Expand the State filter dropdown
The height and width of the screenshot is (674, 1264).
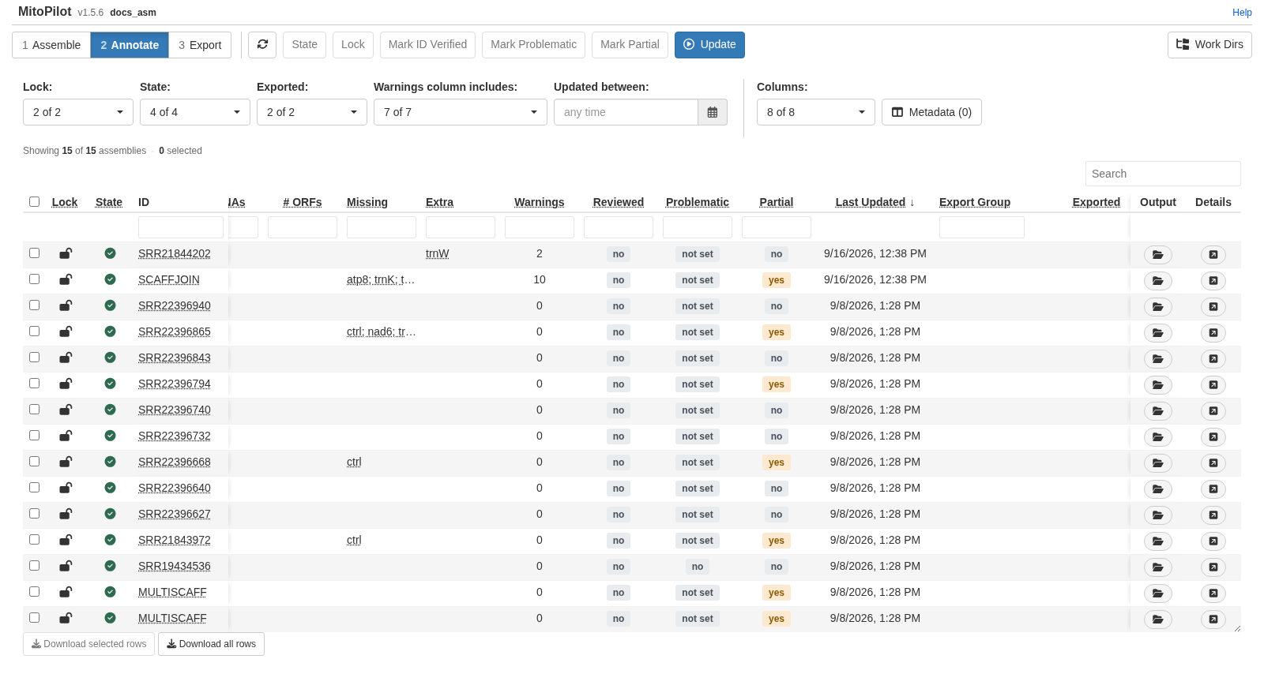click(195, 112)
